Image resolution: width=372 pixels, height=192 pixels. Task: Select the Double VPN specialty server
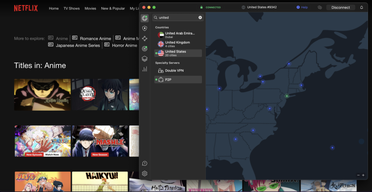point(178,71)
